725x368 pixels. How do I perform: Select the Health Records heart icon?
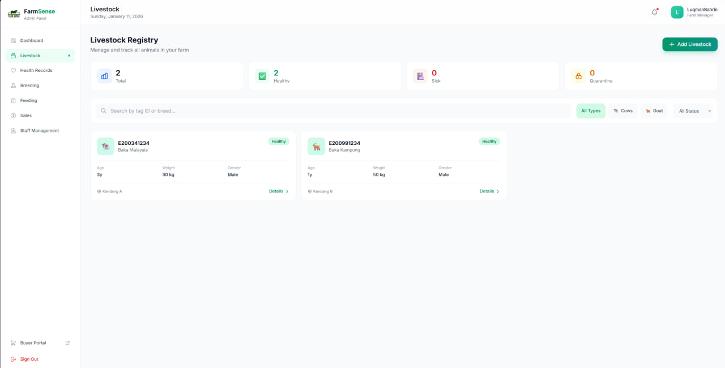tap(13, 70)
